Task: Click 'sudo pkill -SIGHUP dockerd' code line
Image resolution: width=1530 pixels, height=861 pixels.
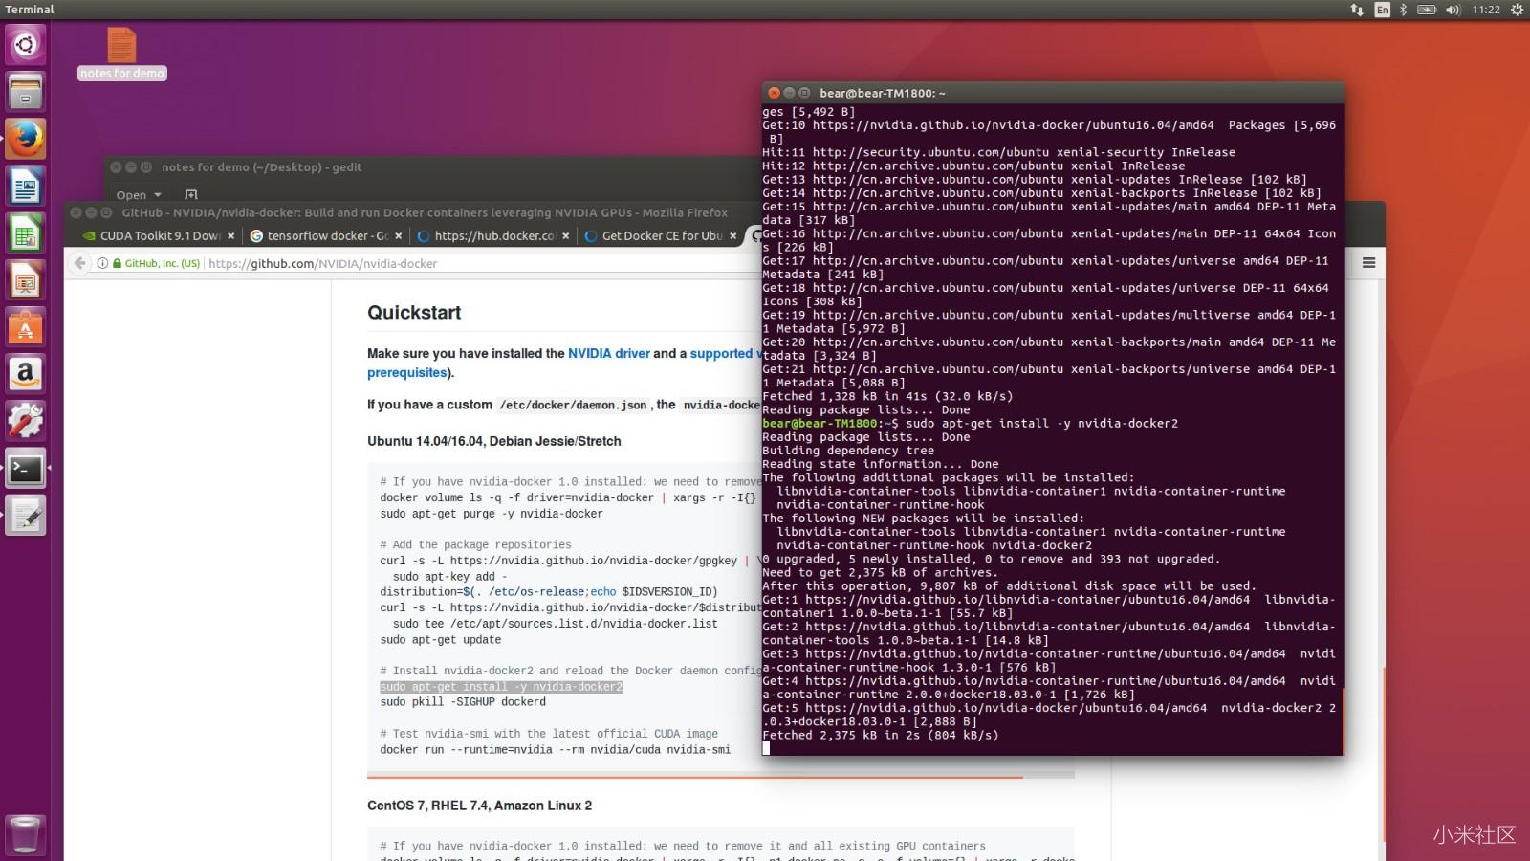Action: [x=463, y=702]
